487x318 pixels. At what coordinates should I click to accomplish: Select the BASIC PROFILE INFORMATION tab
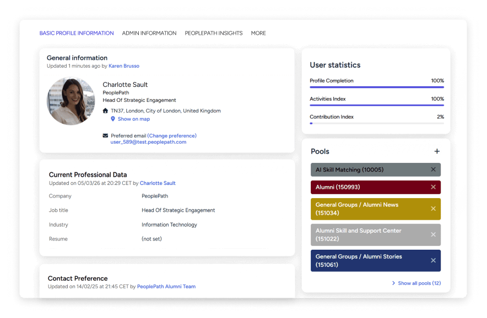click(x=77, y=33)
